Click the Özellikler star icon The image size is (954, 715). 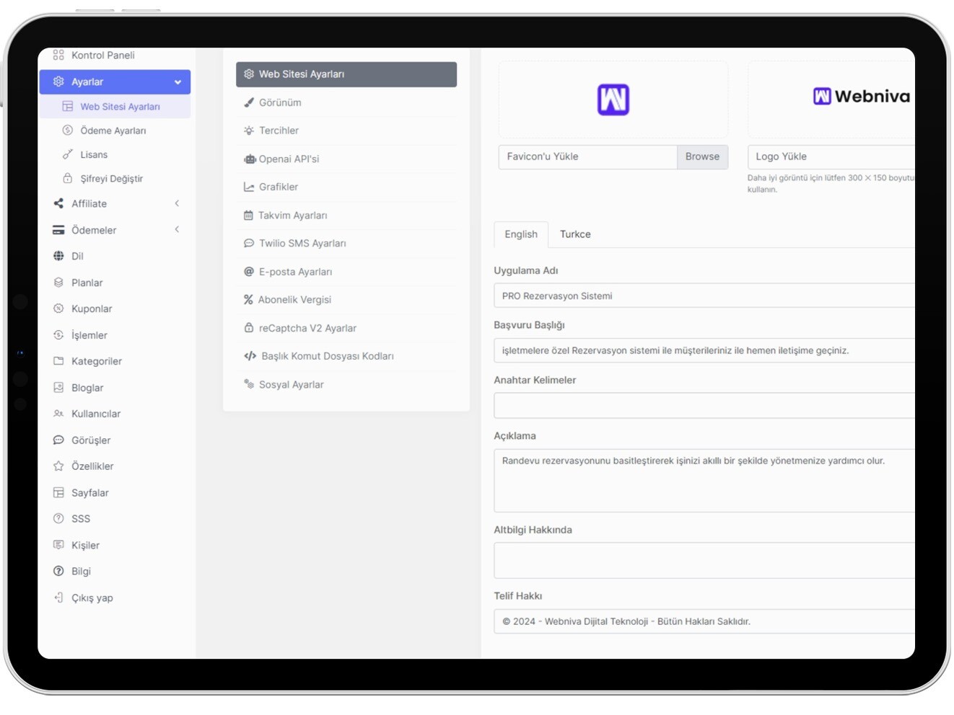pyautogui.click(x=58, y=466)
